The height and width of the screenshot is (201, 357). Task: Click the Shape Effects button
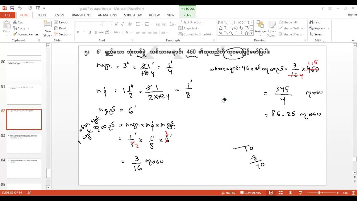tap(292, 34)
